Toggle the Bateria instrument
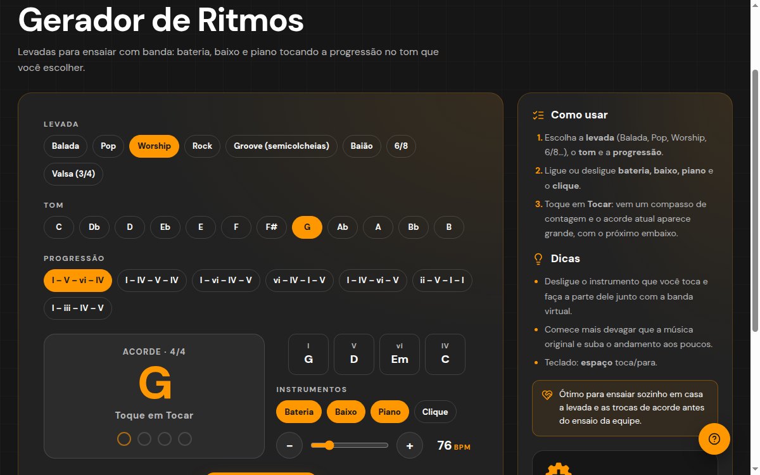The height and width of the screenshot is (475, 760). tap(299, 412)
